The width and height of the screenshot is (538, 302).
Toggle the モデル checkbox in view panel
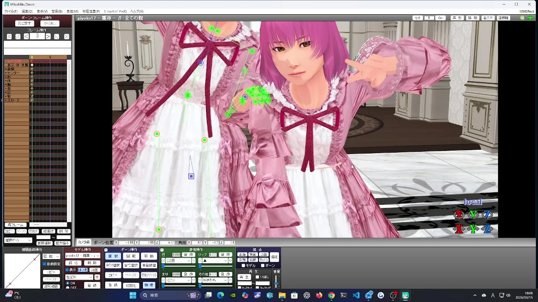(243, 266)
